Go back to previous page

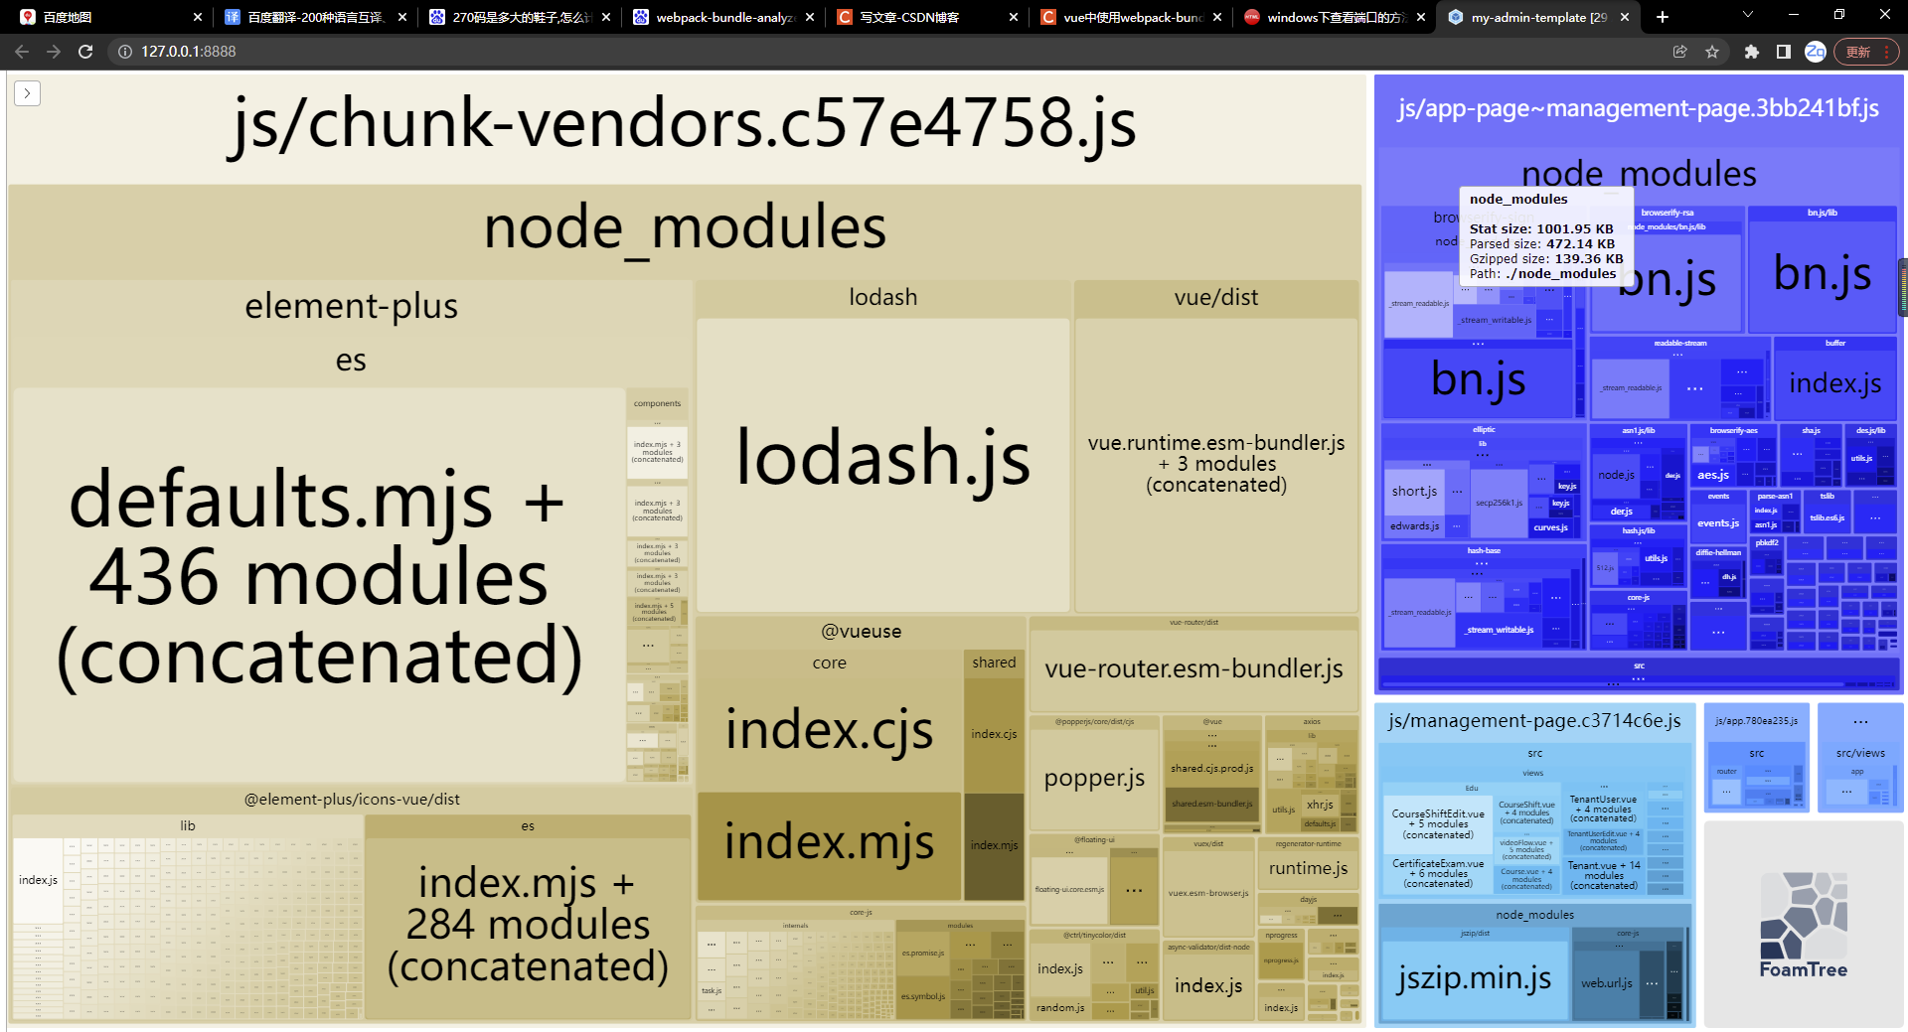pyautogui.click(x=22, y=52)
